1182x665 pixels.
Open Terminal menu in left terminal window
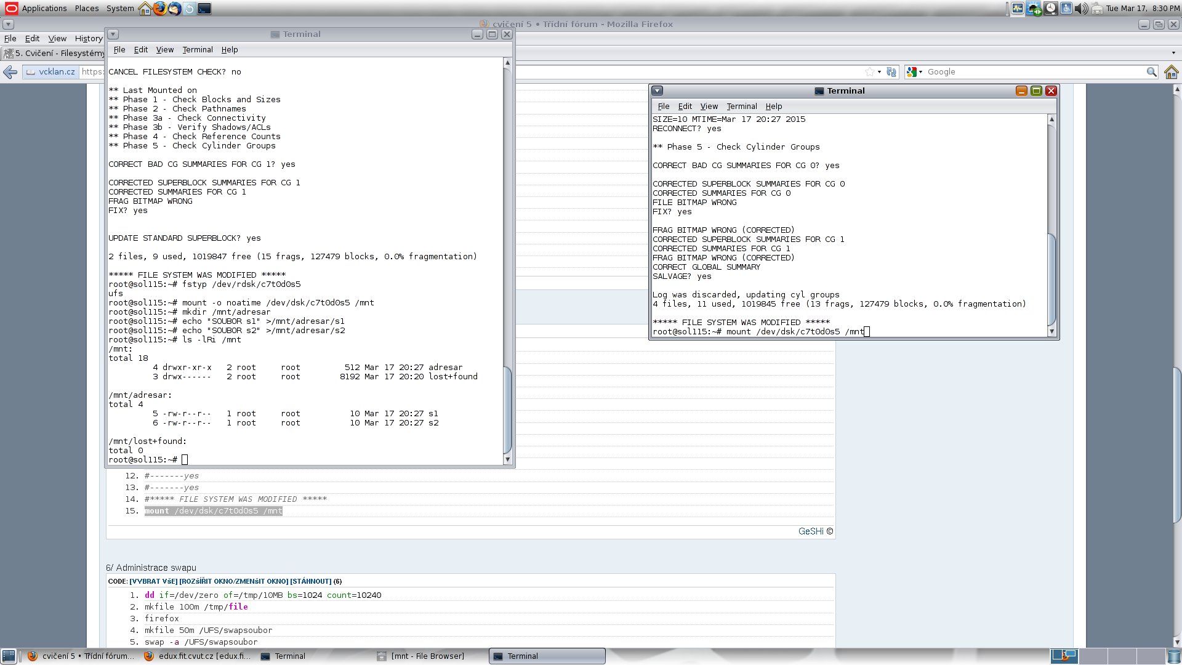[197, 50]
